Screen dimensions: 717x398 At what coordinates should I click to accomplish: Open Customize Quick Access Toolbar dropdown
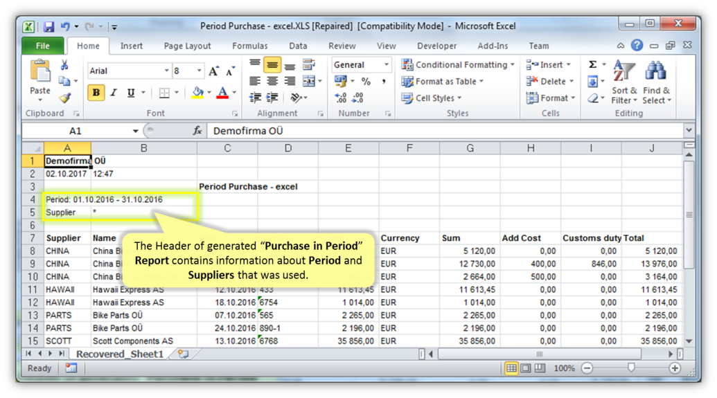[x=114, y=27]
